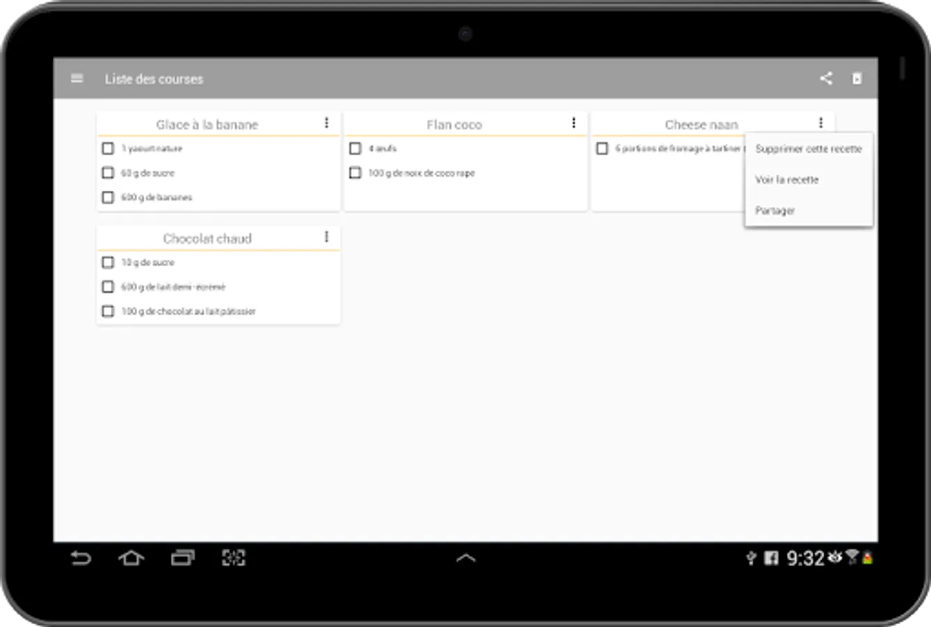Choose Partager from the popup menu
The width and height of the screenshot is (931, 627).
pyautogui.click(x=808, y=210)
